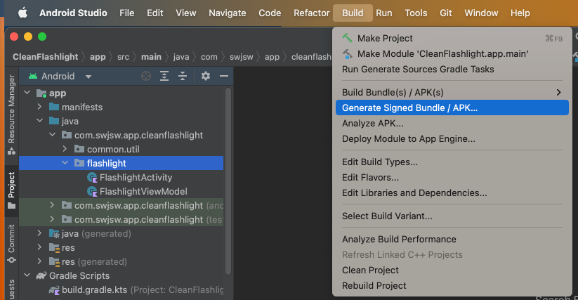Open the Build Bundle(s) / APK(s) submenu
The width and height of the screenshot is (578, 300).
pos(452,93)
